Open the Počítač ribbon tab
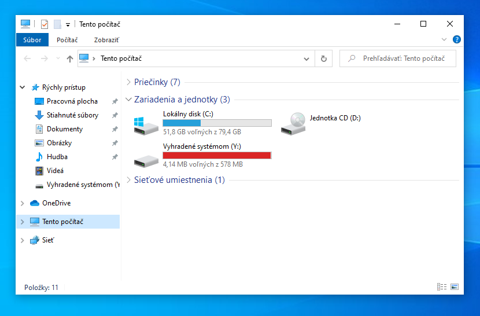 pos(67,40)
